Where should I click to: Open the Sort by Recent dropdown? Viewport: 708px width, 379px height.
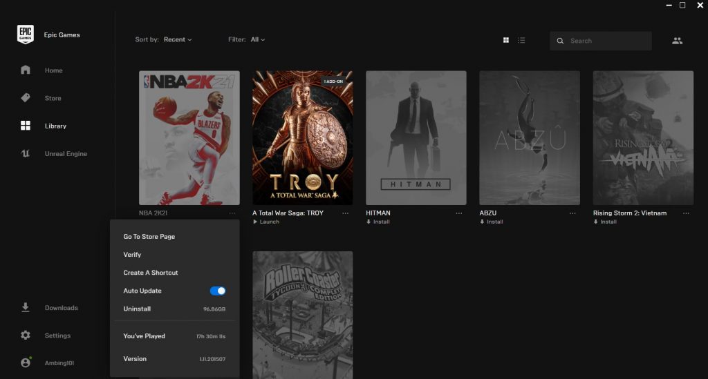[x=178, y=39]
